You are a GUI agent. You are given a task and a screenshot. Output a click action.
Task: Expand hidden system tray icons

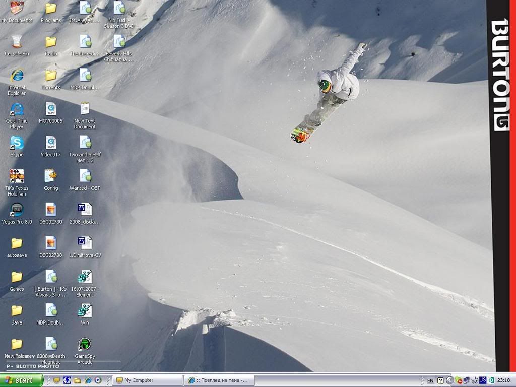[450, 381]
